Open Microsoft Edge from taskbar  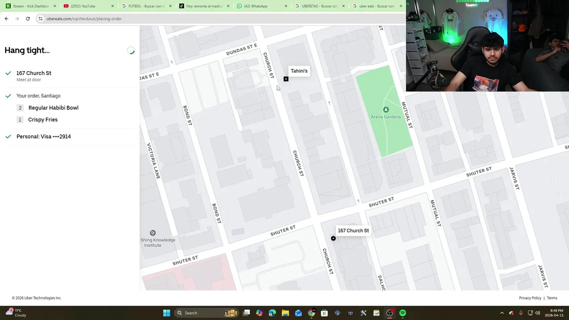tap(272, 313)
